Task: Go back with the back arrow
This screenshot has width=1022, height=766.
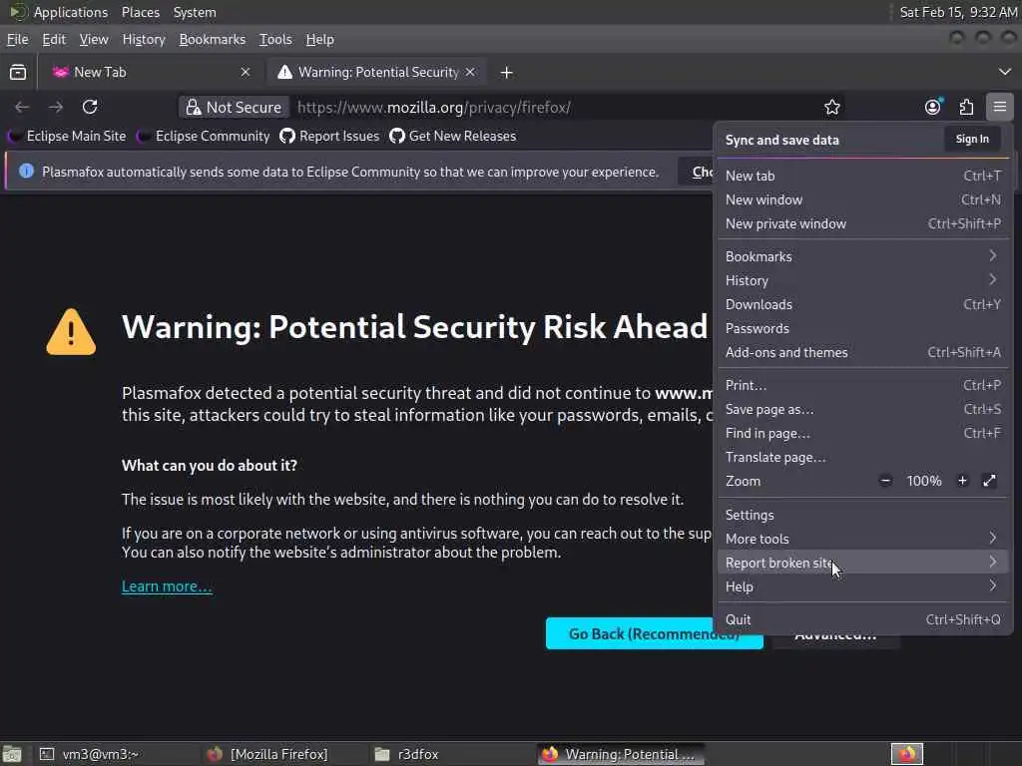Action: pos(22,107)
